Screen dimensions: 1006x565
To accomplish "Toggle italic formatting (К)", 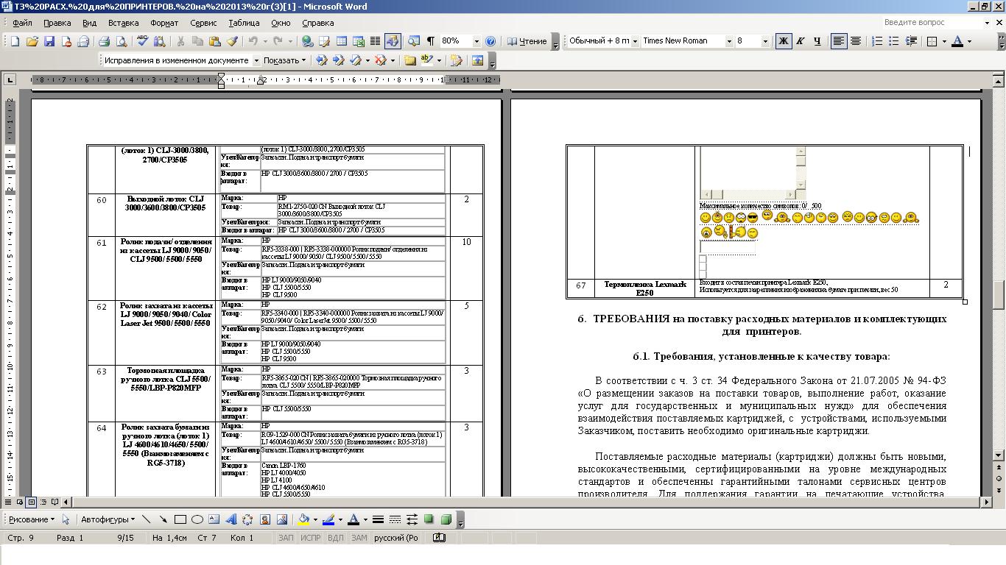I will 800,41.
